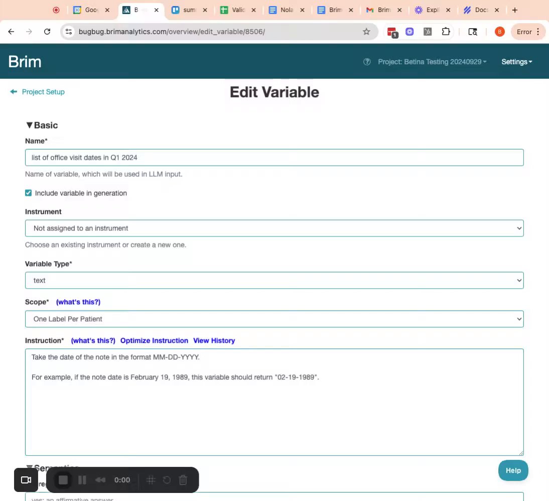
Task: Go back with the browser back arrow
Action: 11,32
